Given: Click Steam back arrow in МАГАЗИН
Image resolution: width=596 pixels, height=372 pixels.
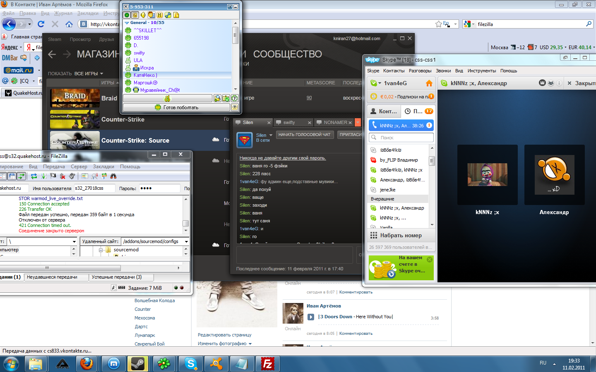Looking at the screenshot, I should pos(52,54).
